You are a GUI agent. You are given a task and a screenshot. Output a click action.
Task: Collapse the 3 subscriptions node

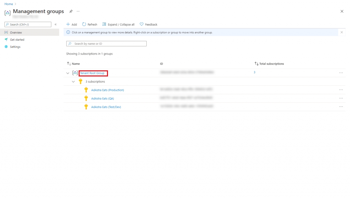click(x=73, y=82)
